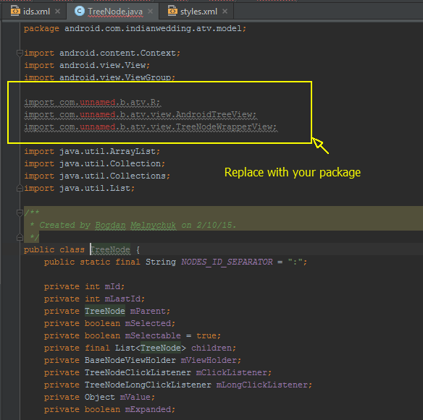Close the TreeNode.java tab
The width and height of the screenshot is (423, 420).
(150, 12)
